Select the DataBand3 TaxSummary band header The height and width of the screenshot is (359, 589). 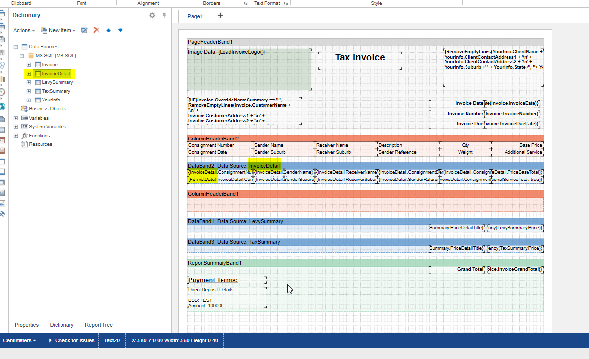click(x=365, y=242)
